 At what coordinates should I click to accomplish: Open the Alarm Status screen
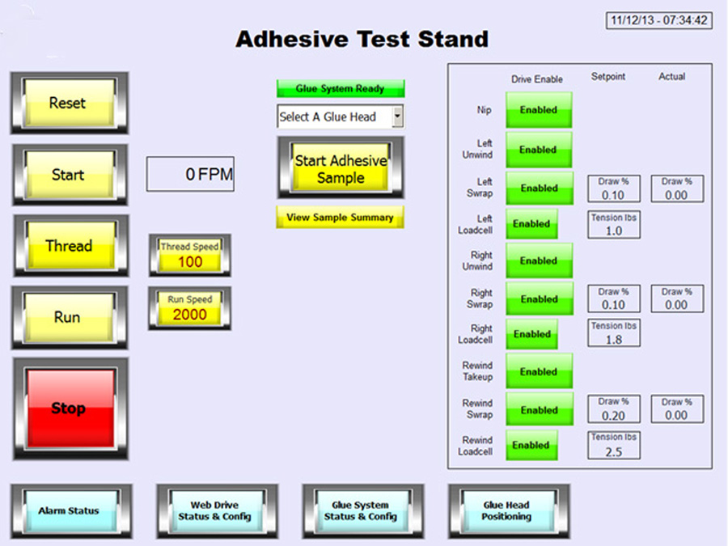click(69, 511)
